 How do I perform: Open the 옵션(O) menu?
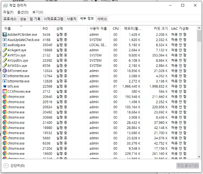click(x=23, y=12)
